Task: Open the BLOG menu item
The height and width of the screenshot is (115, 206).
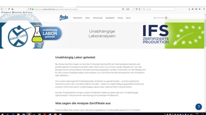Action: coord(128,18)
